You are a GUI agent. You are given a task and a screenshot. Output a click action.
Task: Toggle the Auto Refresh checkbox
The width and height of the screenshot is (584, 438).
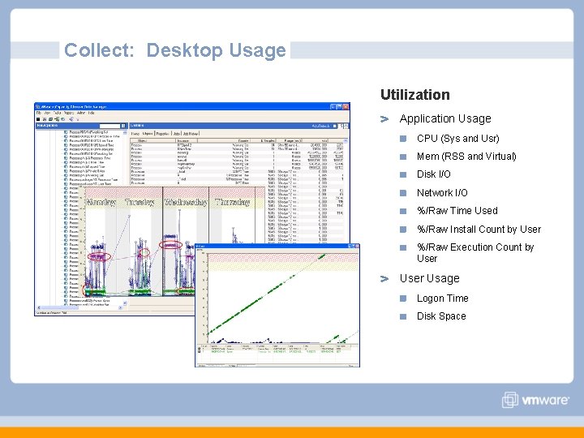(334, 127)
